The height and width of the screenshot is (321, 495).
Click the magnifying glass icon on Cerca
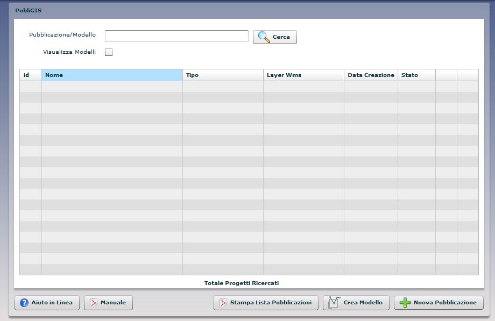coord(264,37)
